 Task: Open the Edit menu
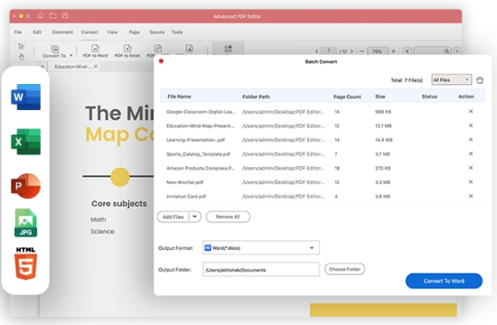tap(37, 32)
